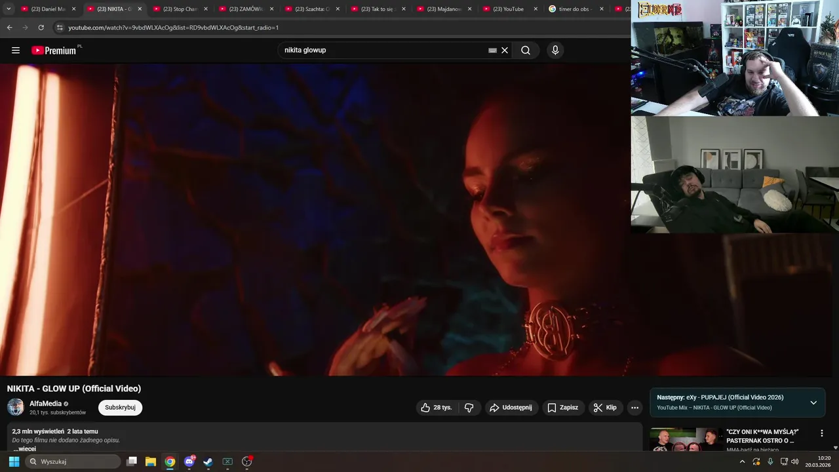
Task: Open OBS Studio from the taskbar
Action: [x=247, y=462]
